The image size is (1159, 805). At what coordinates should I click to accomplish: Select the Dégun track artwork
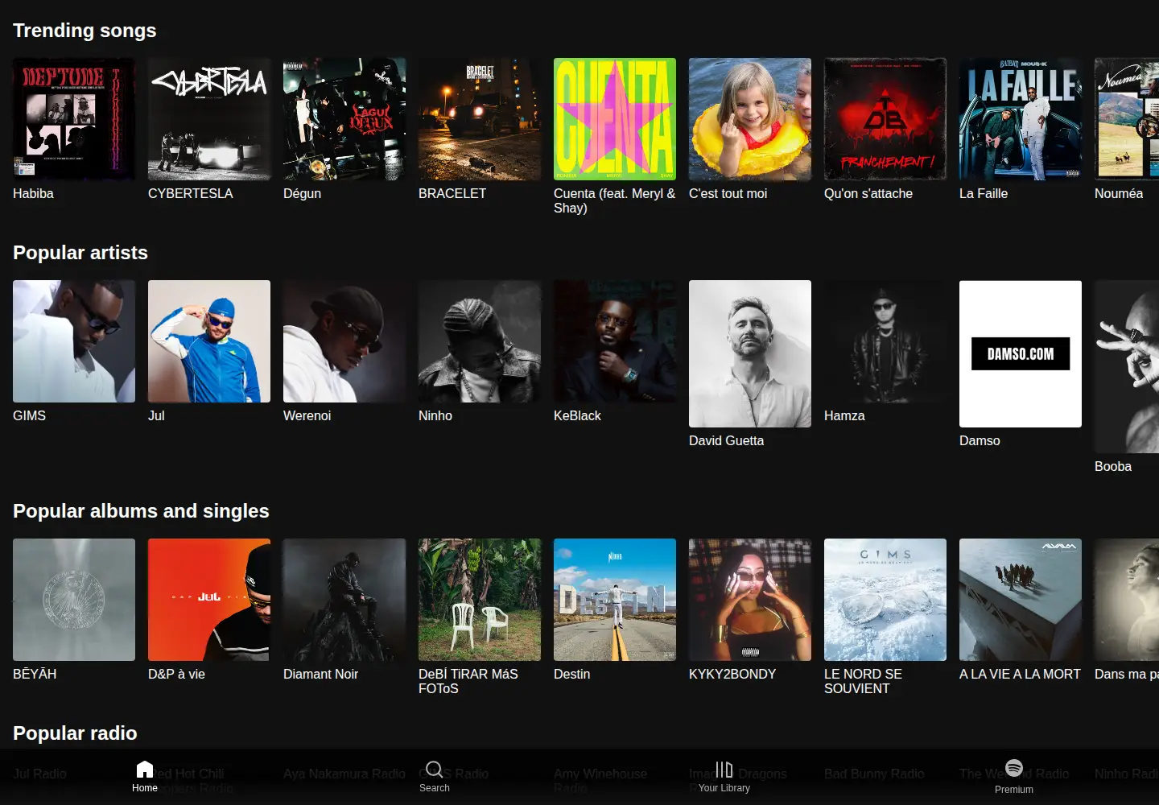click(344, 119)
